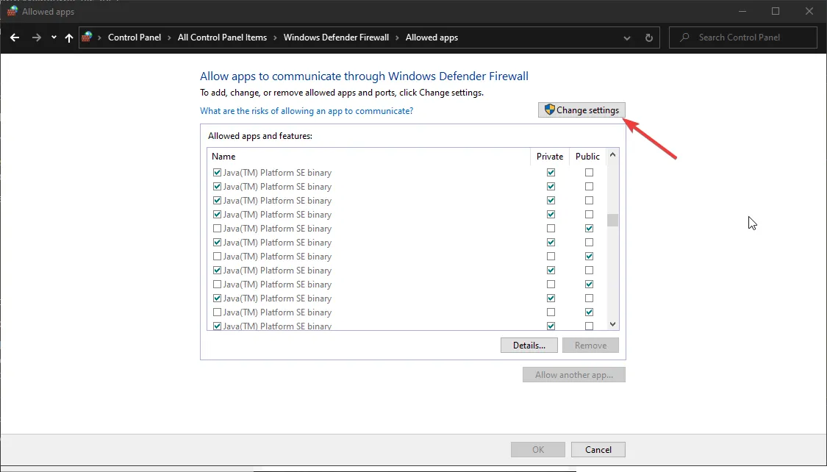Click the Remove button

pos(590,346)
